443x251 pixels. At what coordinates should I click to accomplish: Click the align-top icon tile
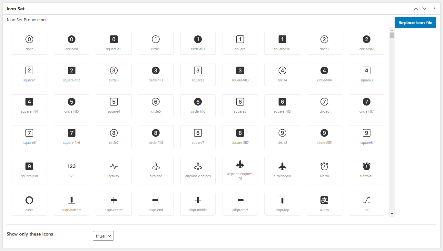coord(282,204)
